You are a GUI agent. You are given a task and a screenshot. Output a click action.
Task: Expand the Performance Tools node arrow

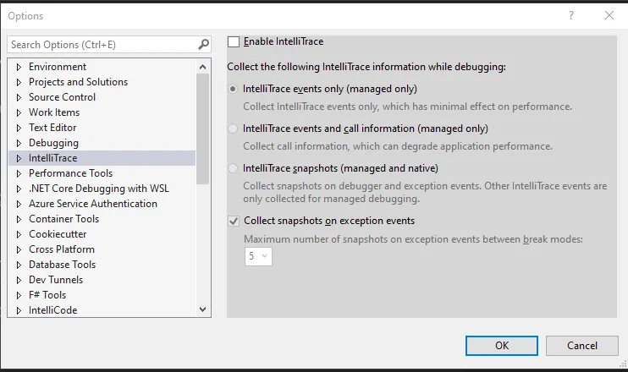[19, 173]
